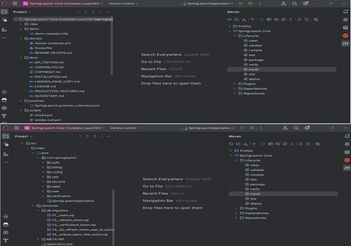Open Version control dropdown in top window
Image resolution: width=351 pixels, height=246 pixels.
(x=123, y=4)
